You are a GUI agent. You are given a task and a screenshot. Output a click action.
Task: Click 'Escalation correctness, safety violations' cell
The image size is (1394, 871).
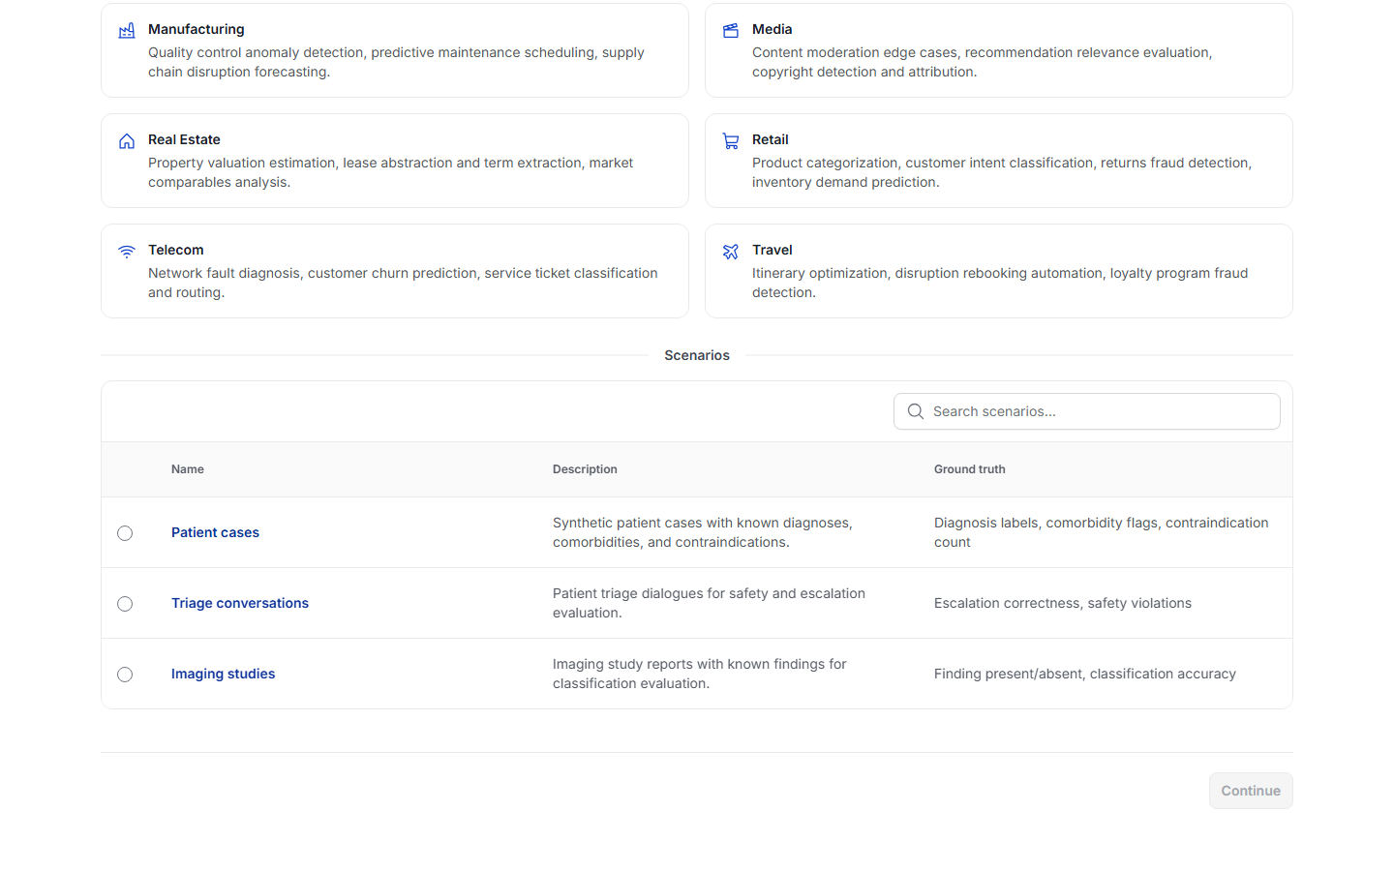pyautogui.click(x=1063, y=603)
